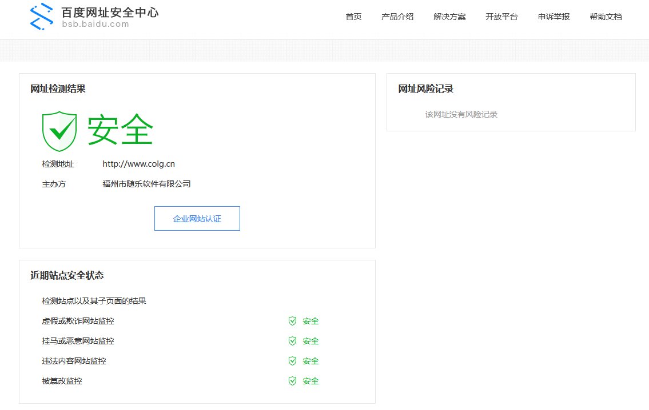The height and width of the screenshot is (410, 649).
Task: Open the 产品介绍 navigation item
Action: [397, 17]
